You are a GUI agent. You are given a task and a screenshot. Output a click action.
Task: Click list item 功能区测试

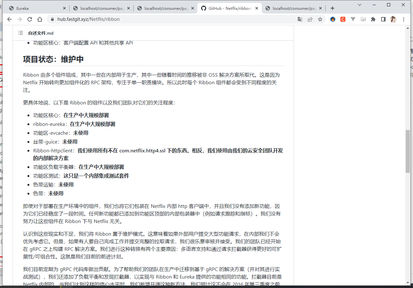(81, 176)
